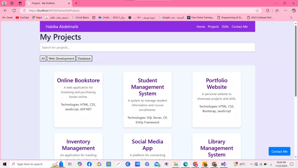The image size is (298, 168).
Task: Open Student Management System card title
Action: (148, 87)
